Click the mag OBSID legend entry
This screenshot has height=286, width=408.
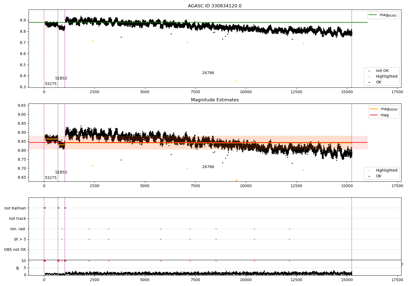(384, 109)
